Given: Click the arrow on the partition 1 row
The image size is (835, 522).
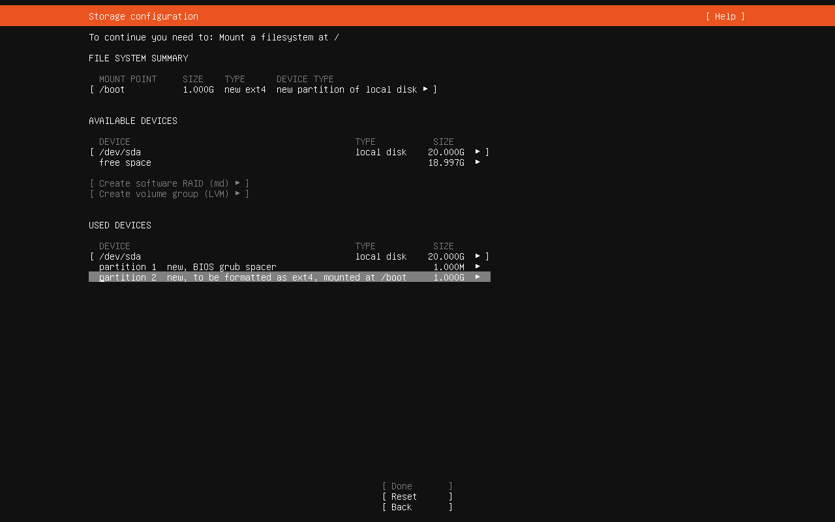Looking at the screenshot, I should click(478, 267).
